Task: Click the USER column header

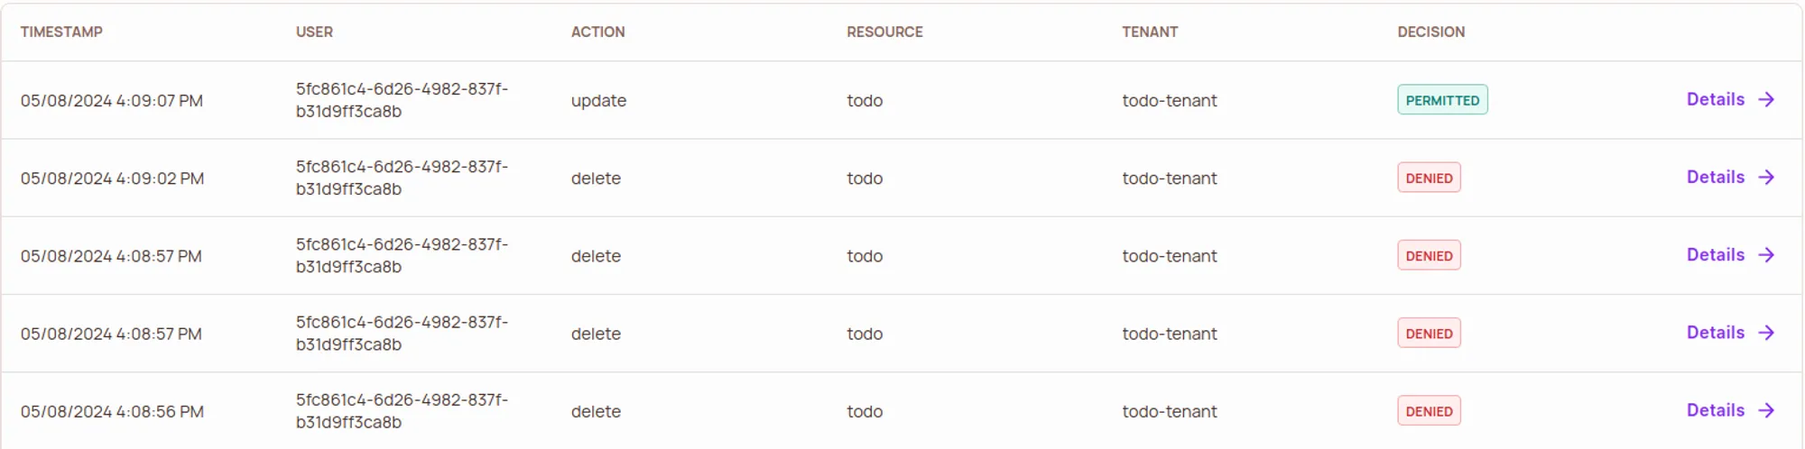Action: (314, 32)
